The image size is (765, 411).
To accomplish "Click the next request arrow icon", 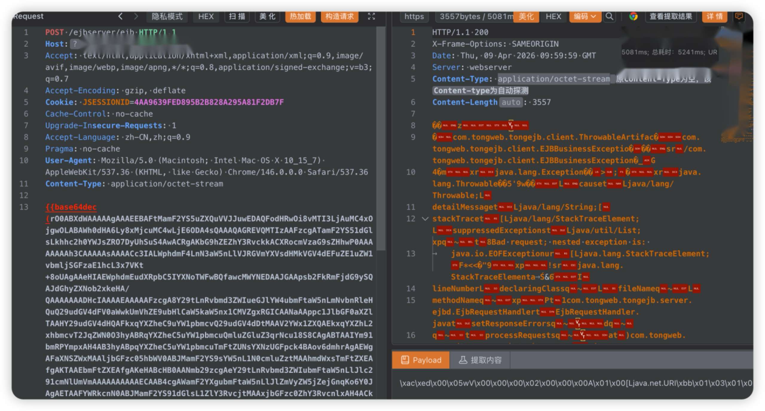I will click(136, 16).
